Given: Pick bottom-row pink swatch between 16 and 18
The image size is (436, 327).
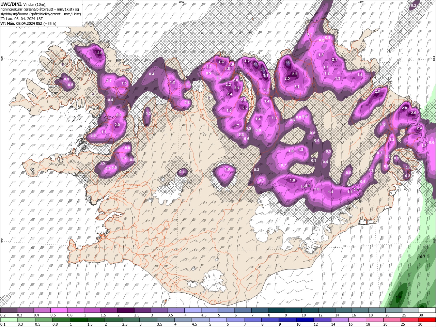Looking at the screenshot, I should pyautogui.click(x=357, y=320).
